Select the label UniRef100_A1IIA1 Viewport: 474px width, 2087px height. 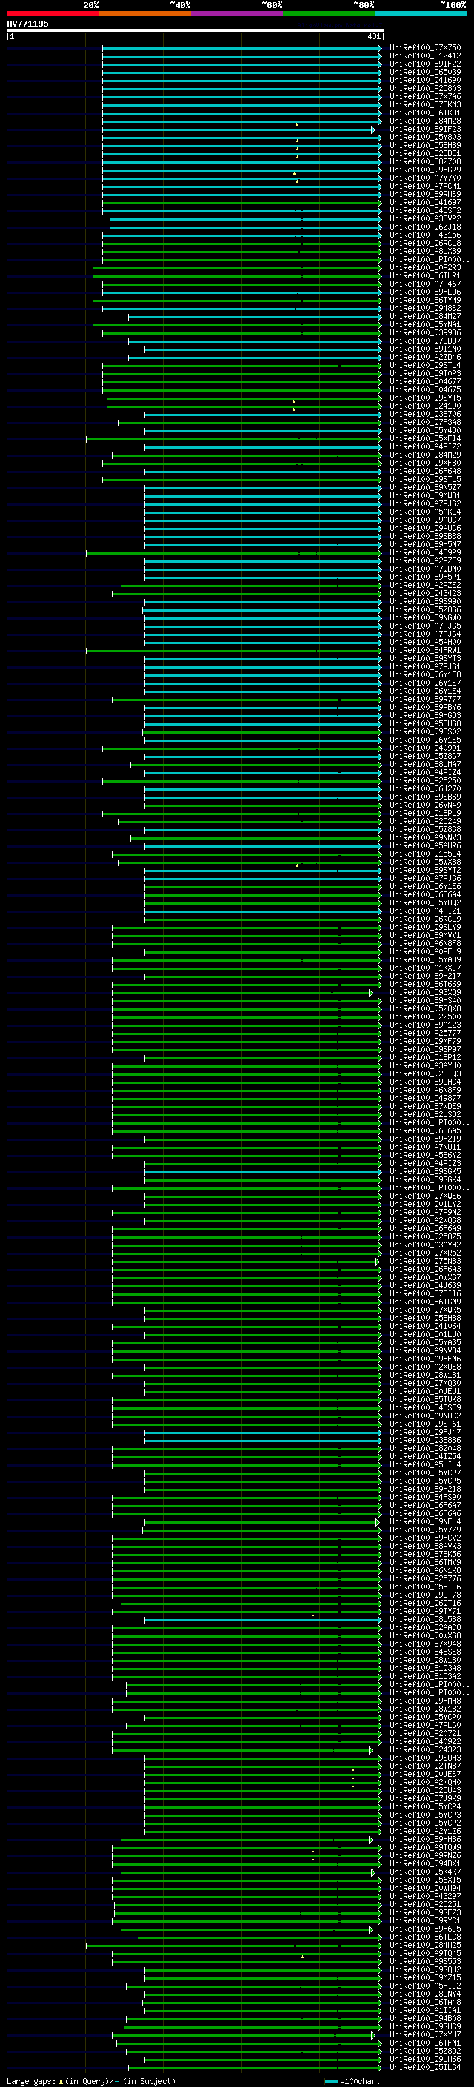point(424,2011)
